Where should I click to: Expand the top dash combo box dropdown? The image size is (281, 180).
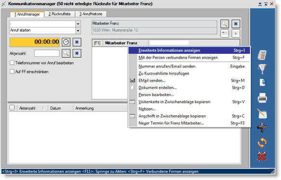click(78, 24)
